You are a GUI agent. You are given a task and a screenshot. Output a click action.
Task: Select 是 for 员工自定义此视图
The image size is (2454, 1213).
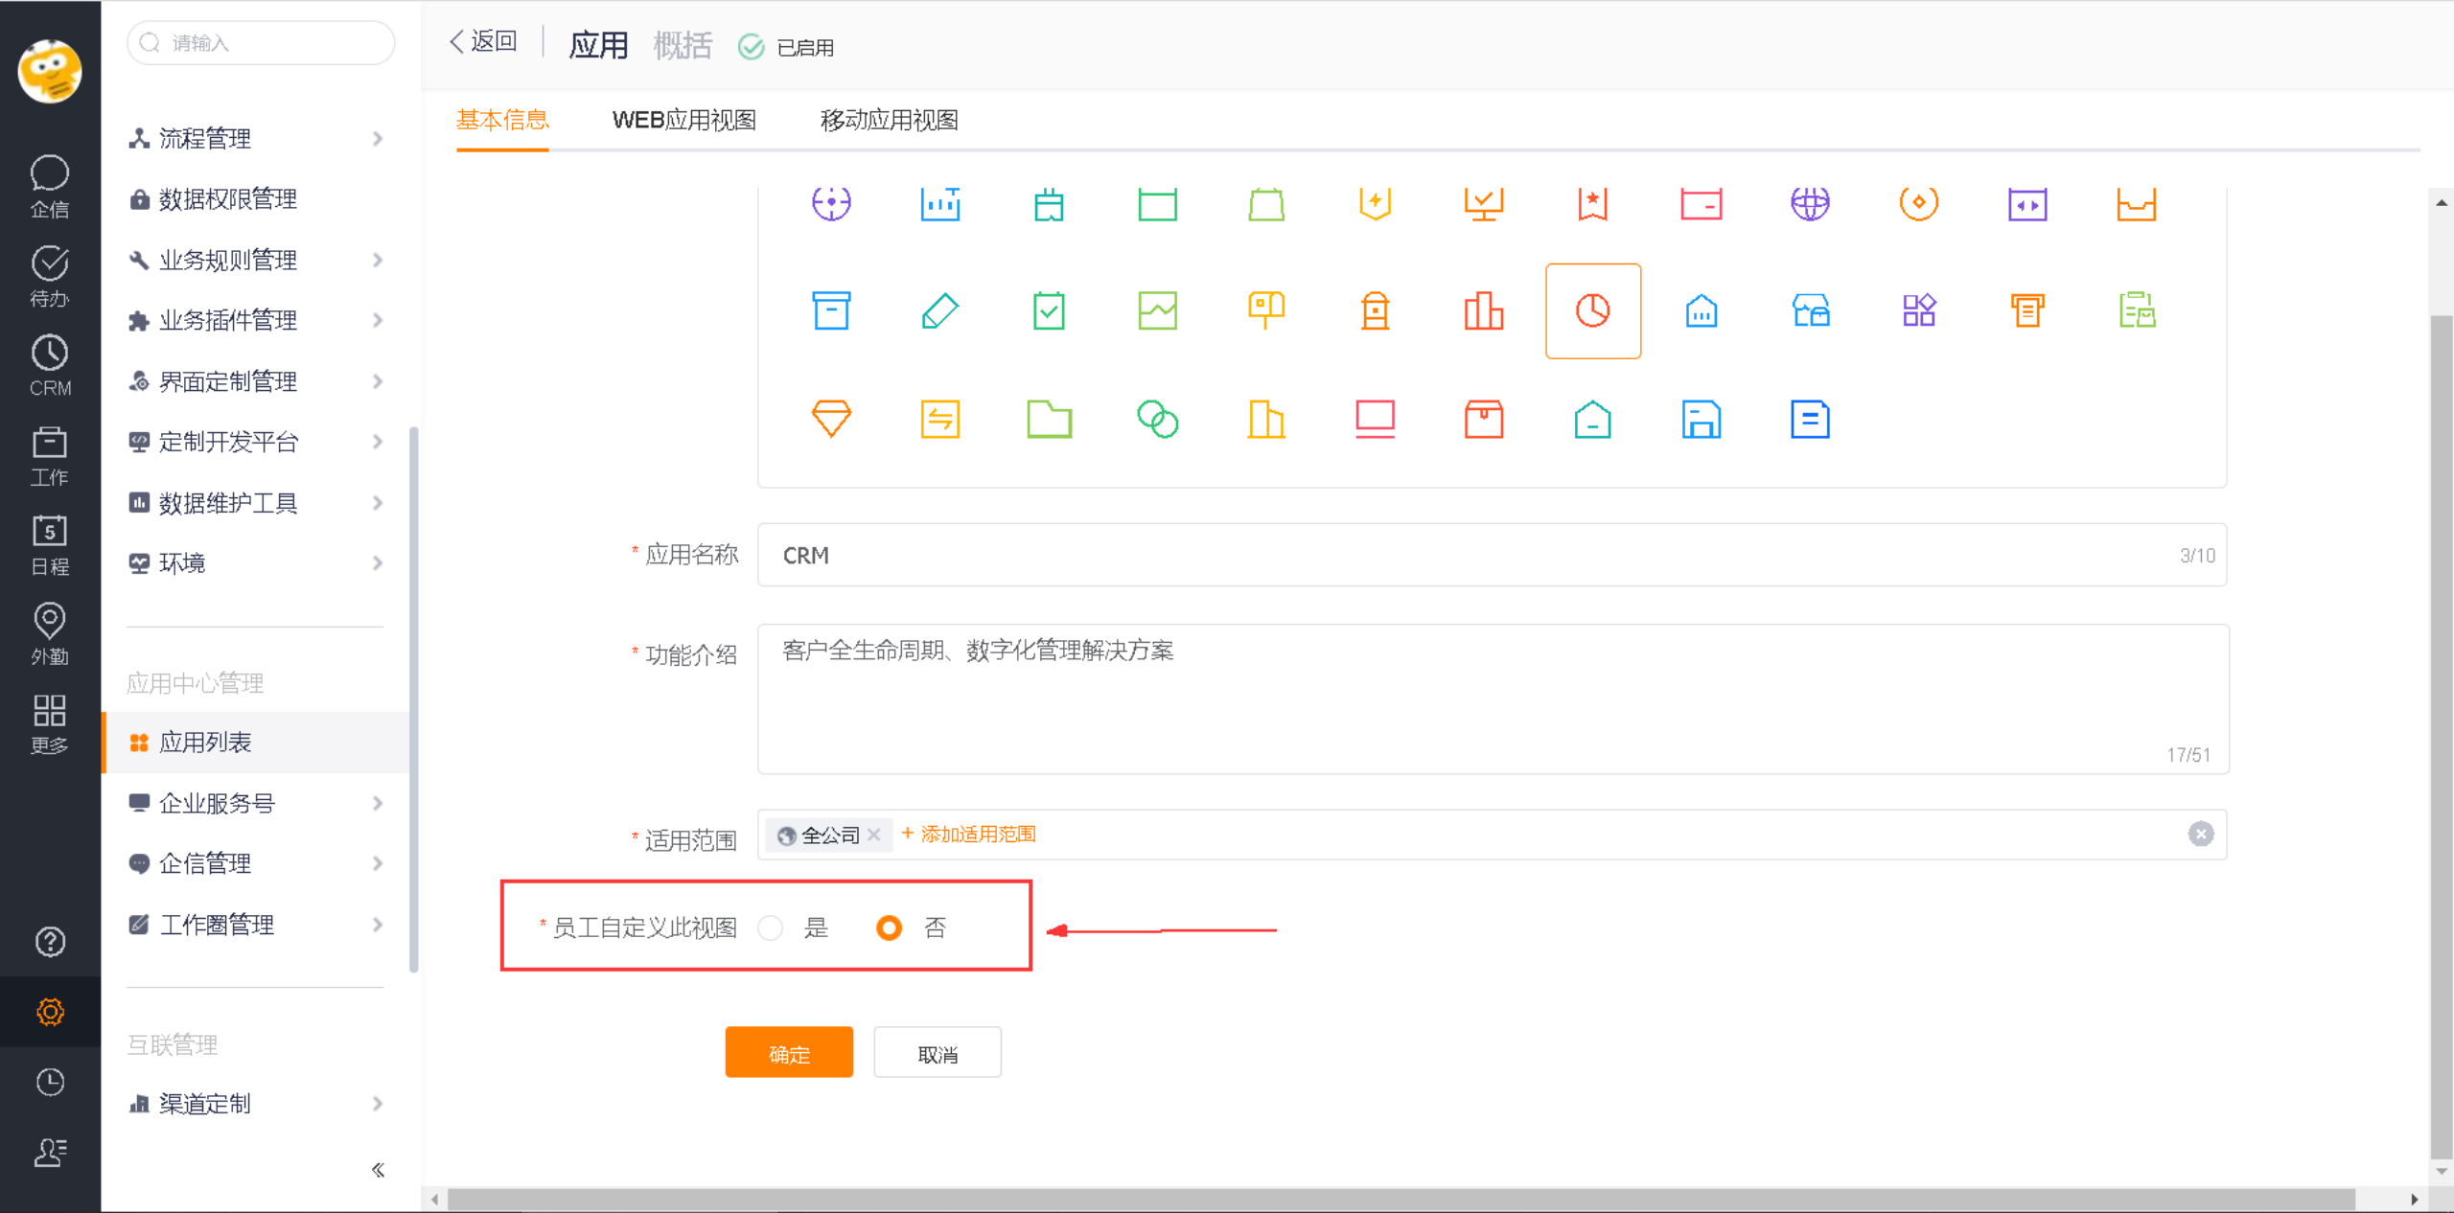pyautogui.click(x=771, y=927)
